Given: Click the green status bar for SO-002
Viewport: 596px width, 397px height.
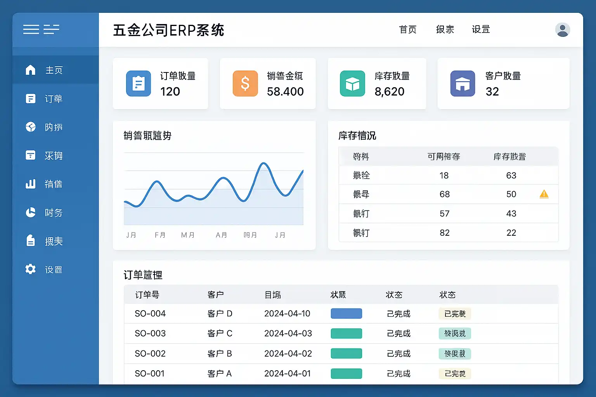Looking at the screenshot, I should [x=346, y=354].
